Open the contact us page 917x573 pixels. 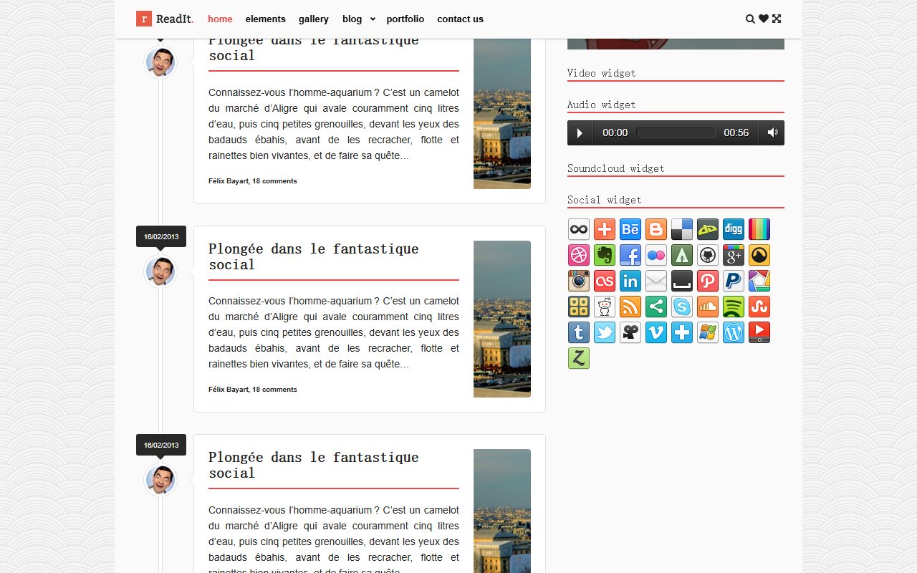click(x=460, y=19)
